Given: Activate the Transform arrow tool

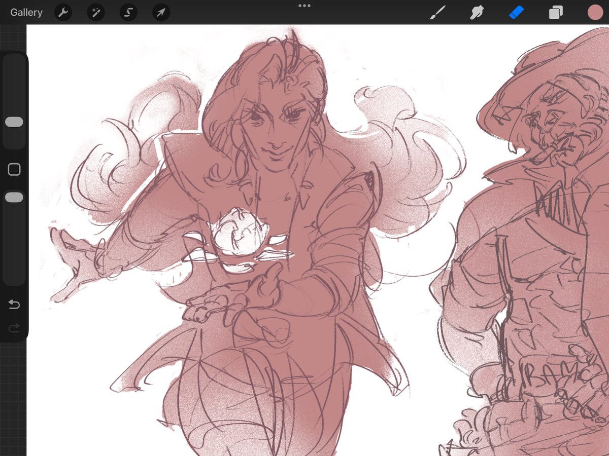Looking at the screenshot, I should (x=161, y=13).
